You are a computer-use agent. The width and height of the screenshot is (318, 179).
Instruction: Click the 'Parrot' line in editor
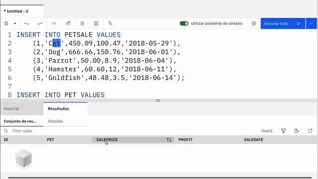click(x=104, y=61)
